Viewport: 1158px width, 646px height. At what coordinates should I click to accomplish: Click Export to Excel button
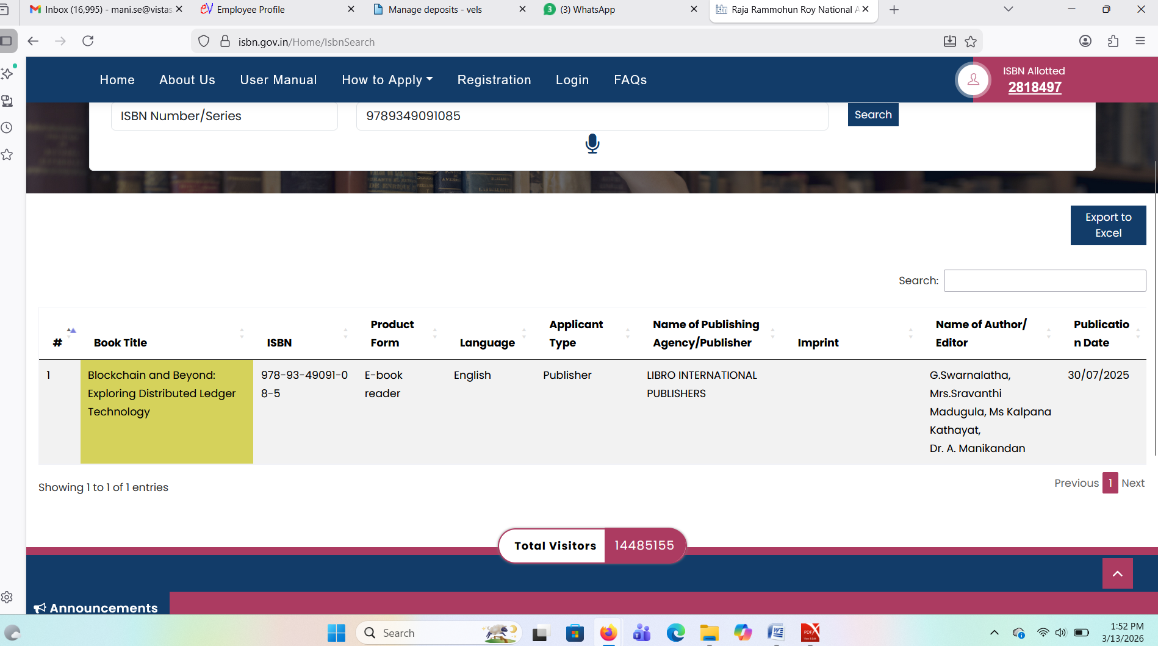[x=1107, y=225]
